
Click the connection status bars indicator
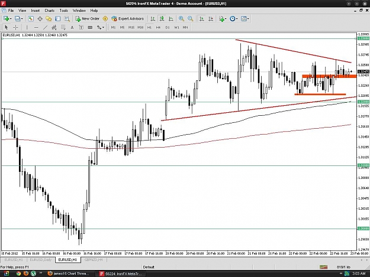[x=323, y=267]
